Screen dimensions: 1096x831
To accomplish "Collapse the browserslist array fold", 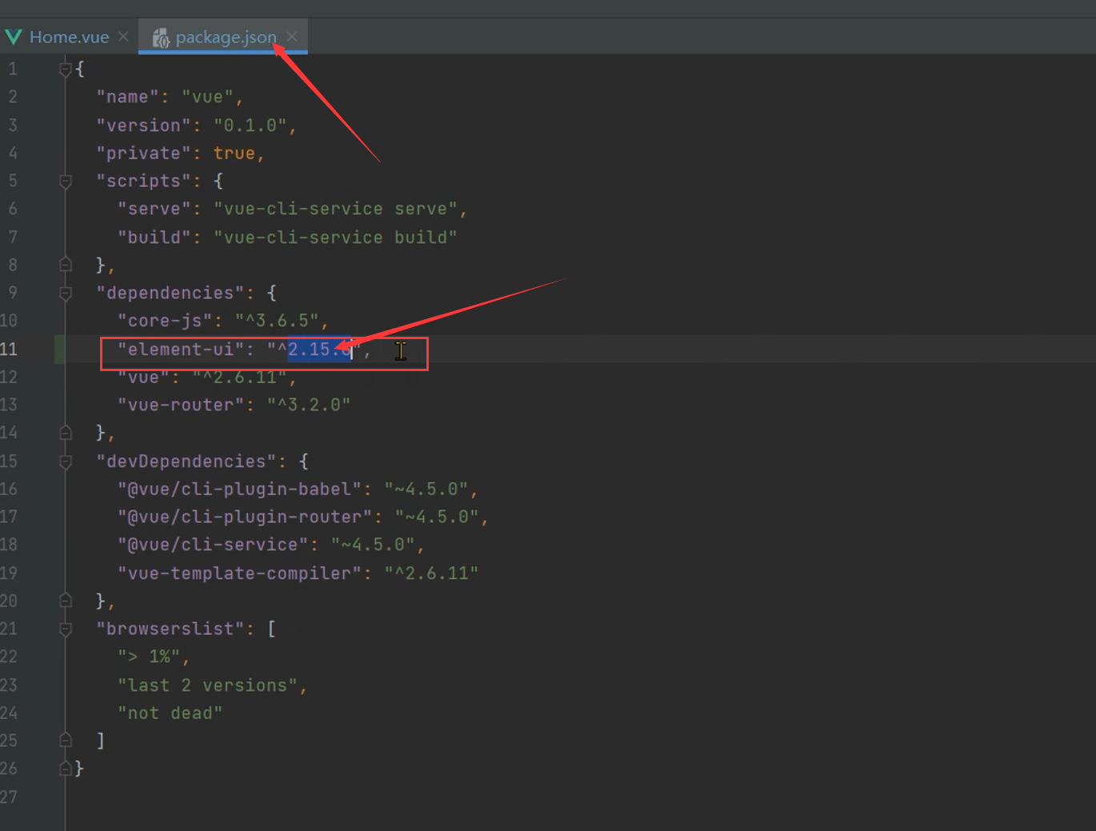I will [66, 629].
